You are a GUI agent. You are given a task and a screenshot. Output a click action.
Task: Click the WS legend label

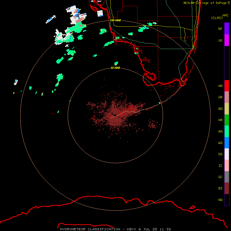coord(220,143)
